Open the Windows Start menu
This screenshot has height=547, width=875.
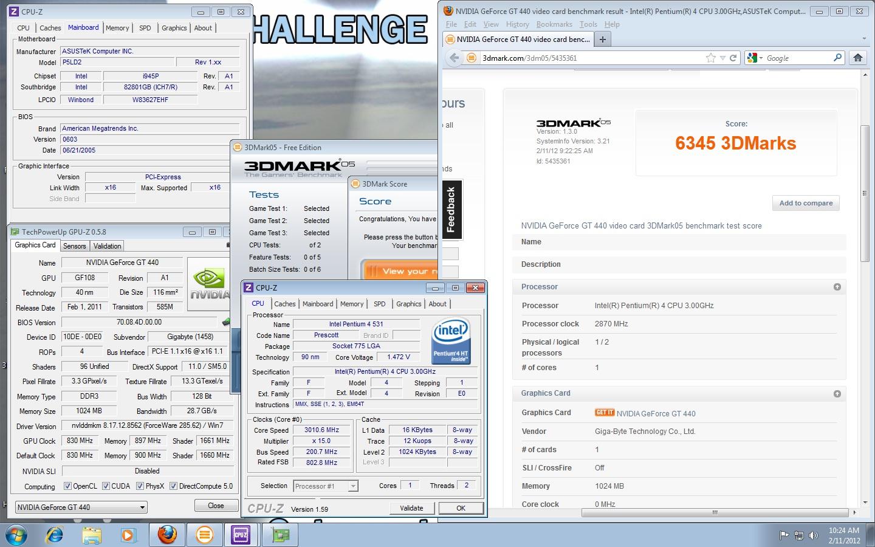tap(16, 535)
